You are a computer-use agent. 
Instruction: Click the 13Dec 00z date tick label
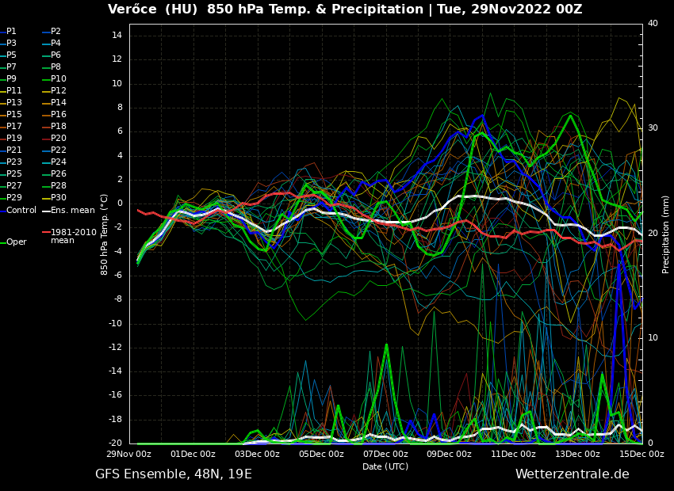point(577,455)
